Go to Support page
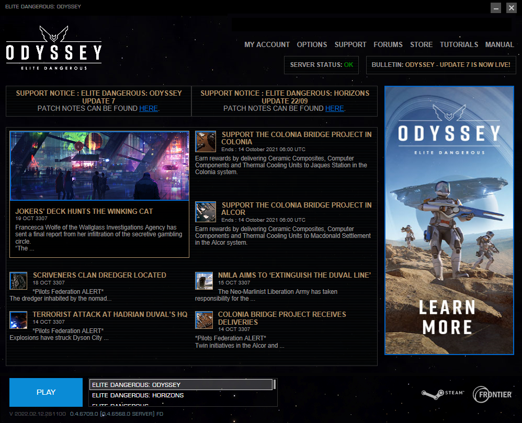The width and height of the screenshot is (522, 423). coord(350,44)
